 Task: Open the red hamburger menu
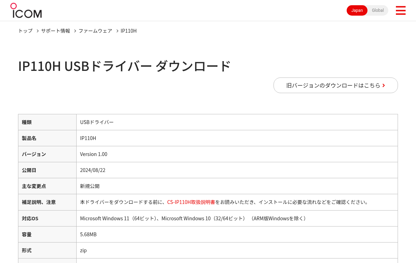click(x=400, y=10)
